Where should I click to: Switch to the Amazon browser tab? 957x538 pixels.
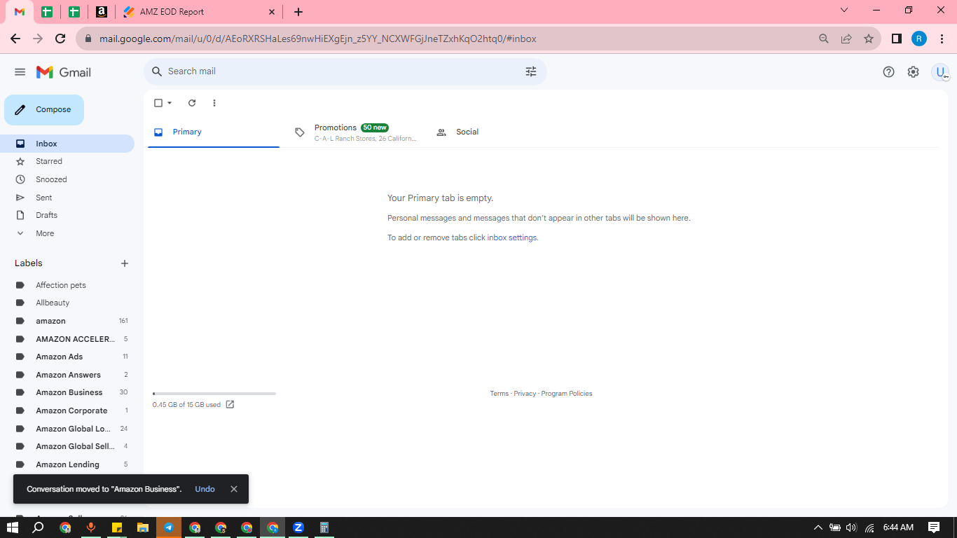[102, 12]
